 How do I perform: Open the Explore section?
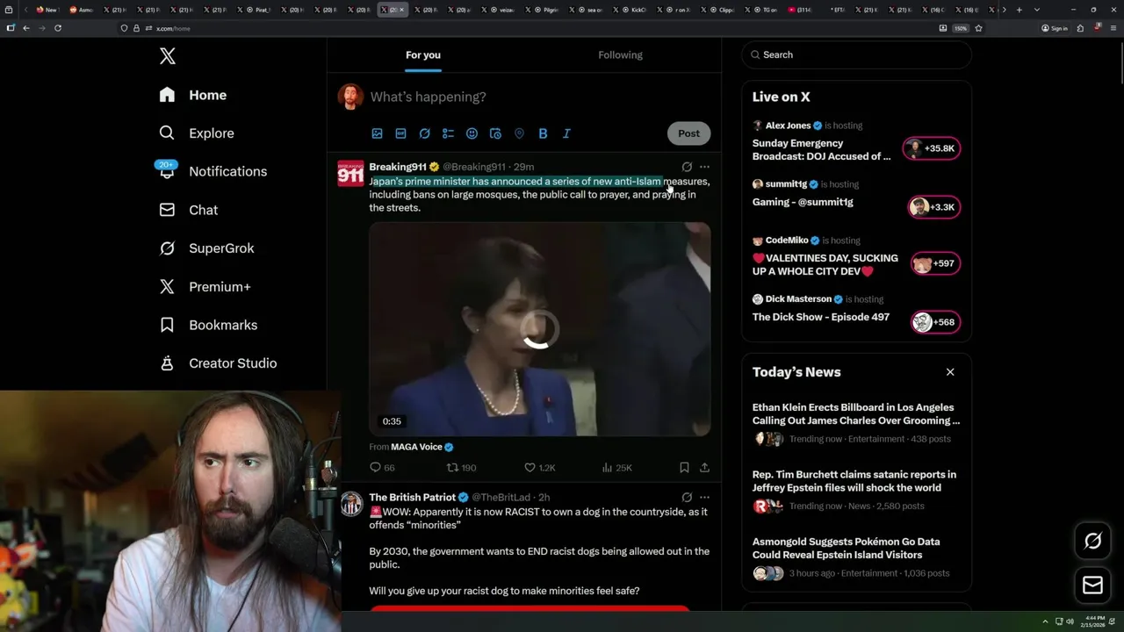[197, 133]
